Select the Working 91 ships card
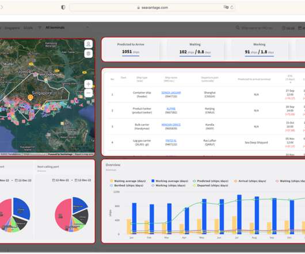 click(259, 50)
